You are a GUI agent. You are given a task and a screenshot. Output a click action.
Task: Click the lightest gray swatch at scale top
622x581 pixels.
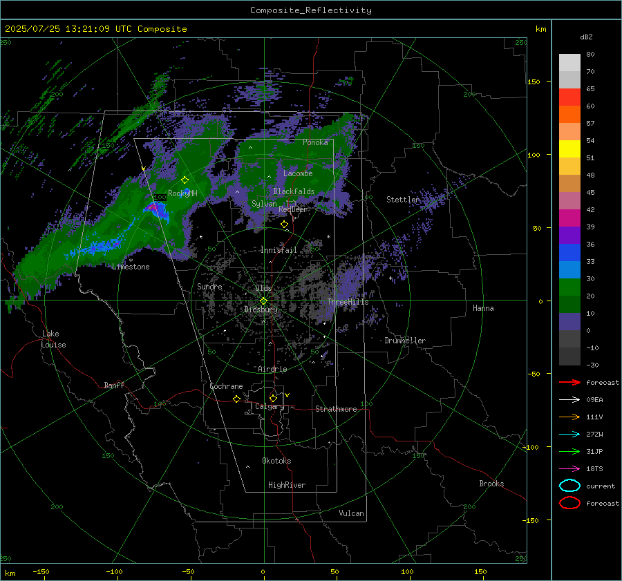tap(569, 62)
